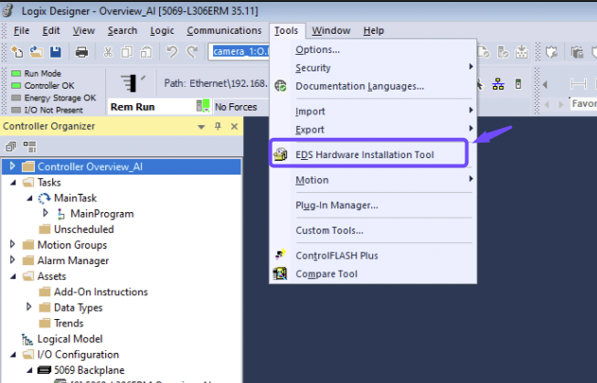Expand the Alarm Manager node
The height and width of the screenshot is (383, 597).
pos(13,261)
